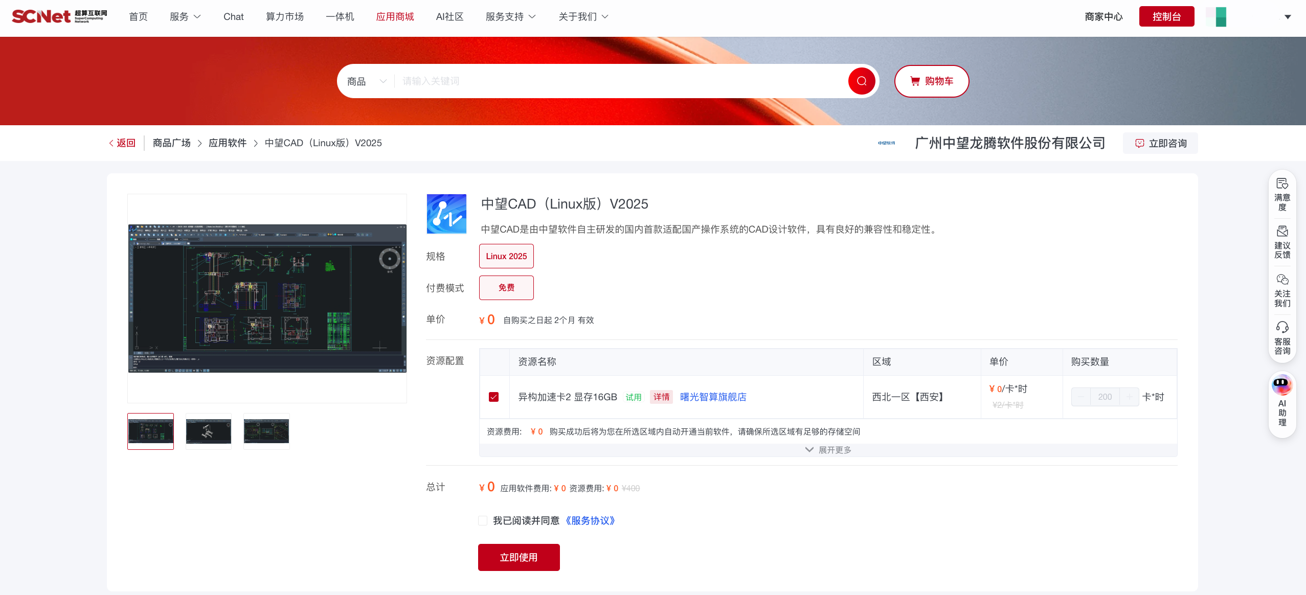Select the third product thumbnail
The height and width of the screenshot is (595, 1306).
pyautogui.click(x=266, y=431)
